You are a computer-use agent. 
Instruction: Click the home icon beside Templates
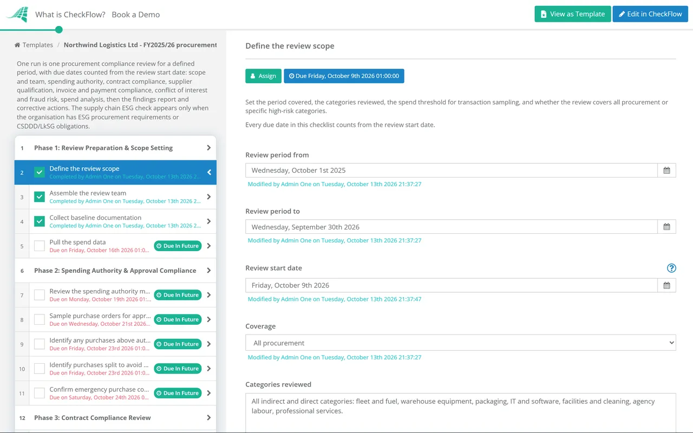pyautogui.click(x=17, y=45)
